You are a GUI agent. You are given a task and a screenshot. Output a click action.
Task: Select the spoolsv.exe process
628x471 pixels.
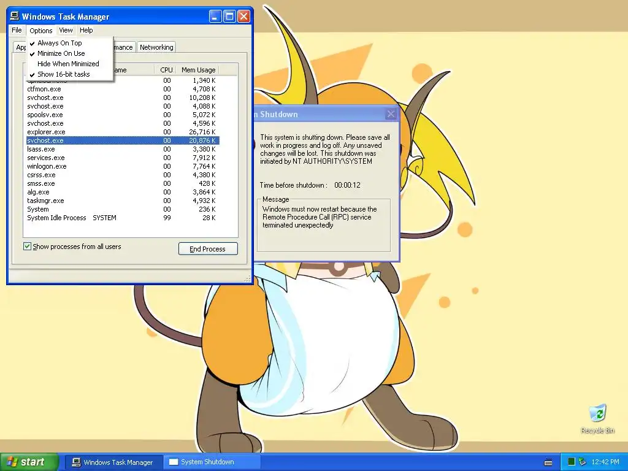pos(123,115)
